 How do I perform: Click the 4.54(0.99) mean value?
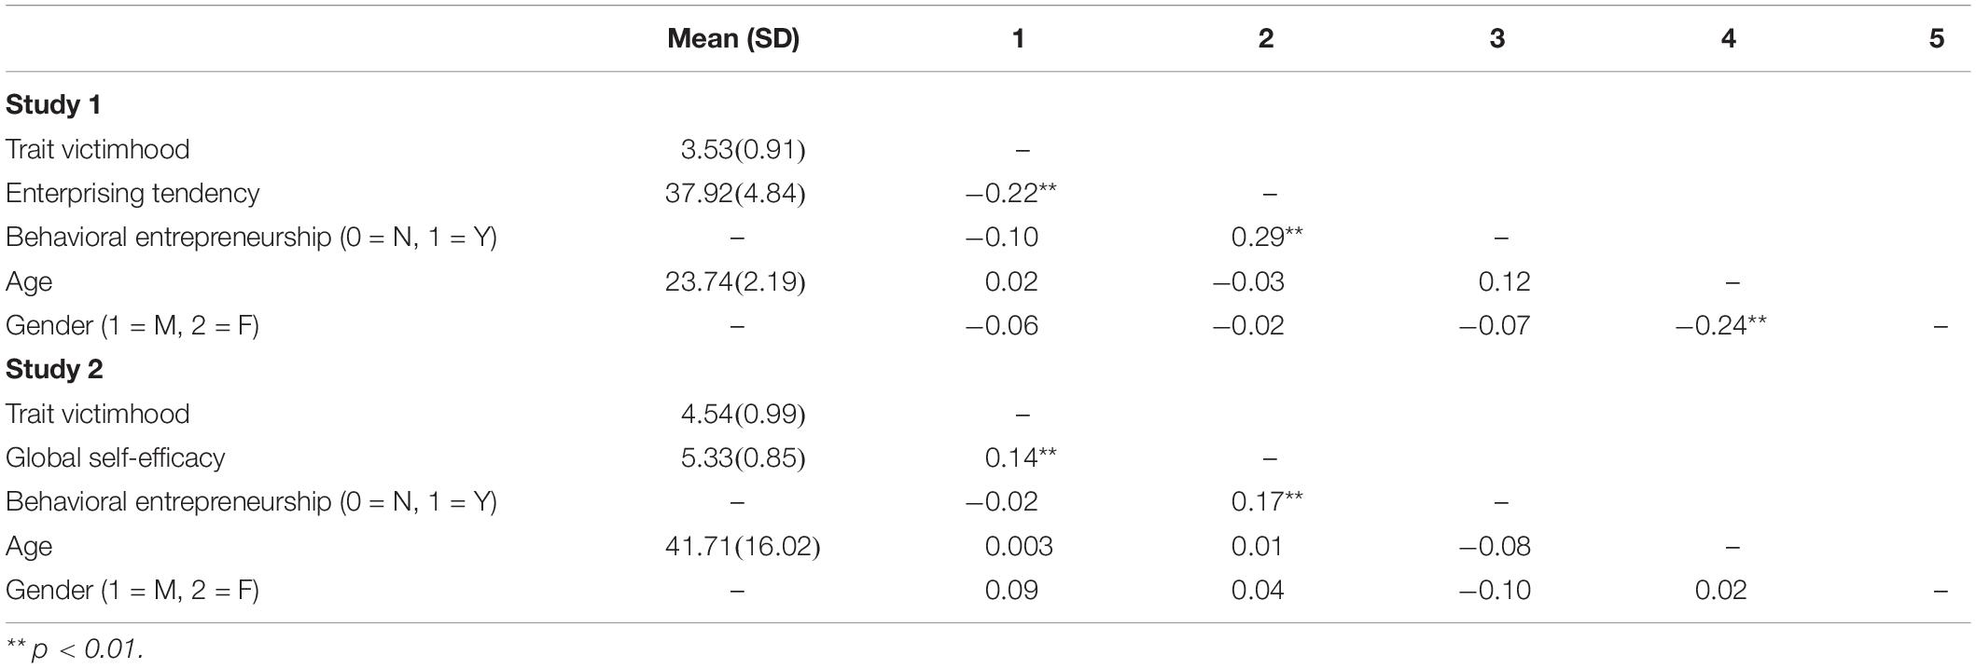(x=743, y=414)
